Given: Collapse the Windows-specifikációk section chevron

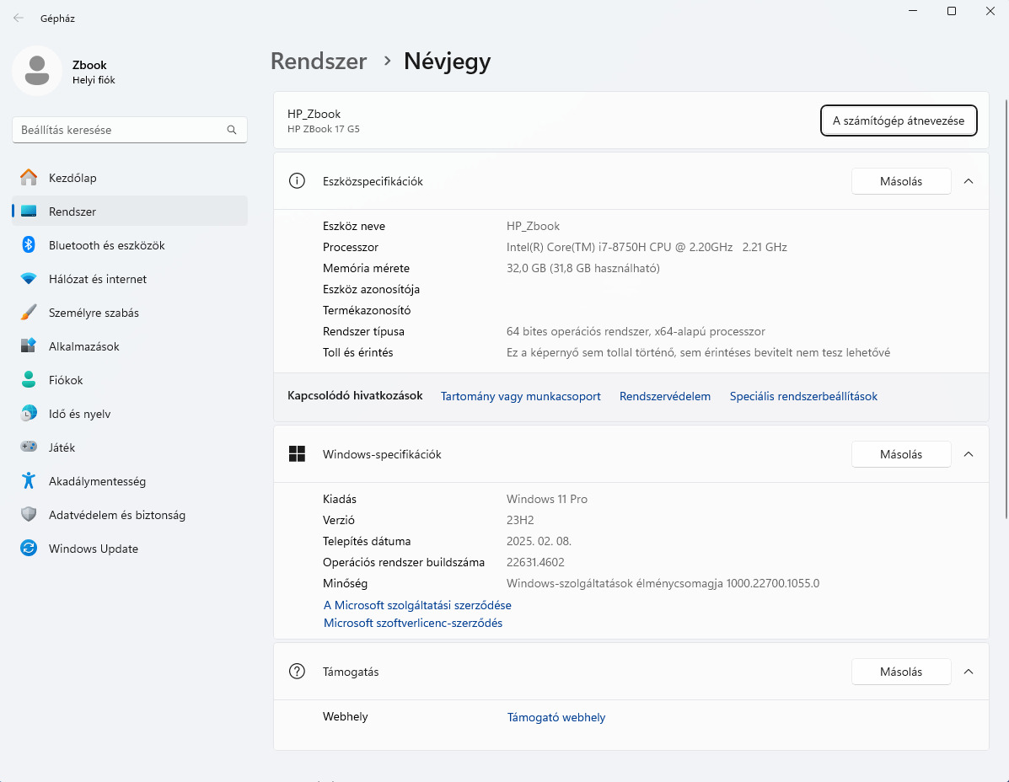Looking at the screenshot, I should coord(969,454).
